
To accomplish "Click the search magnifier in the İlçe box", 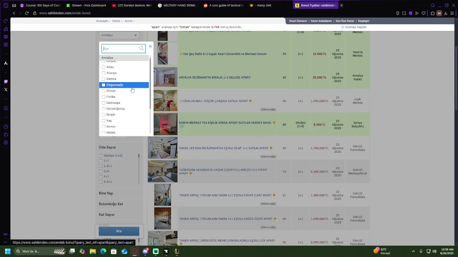I will pyautogui.click(x=141, y=49).
